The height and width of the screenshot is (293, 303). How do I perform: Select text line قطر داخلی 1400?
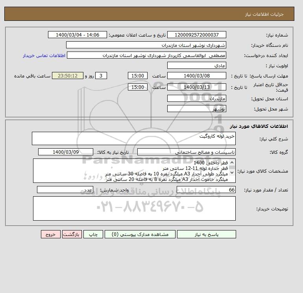pos(211,163)
